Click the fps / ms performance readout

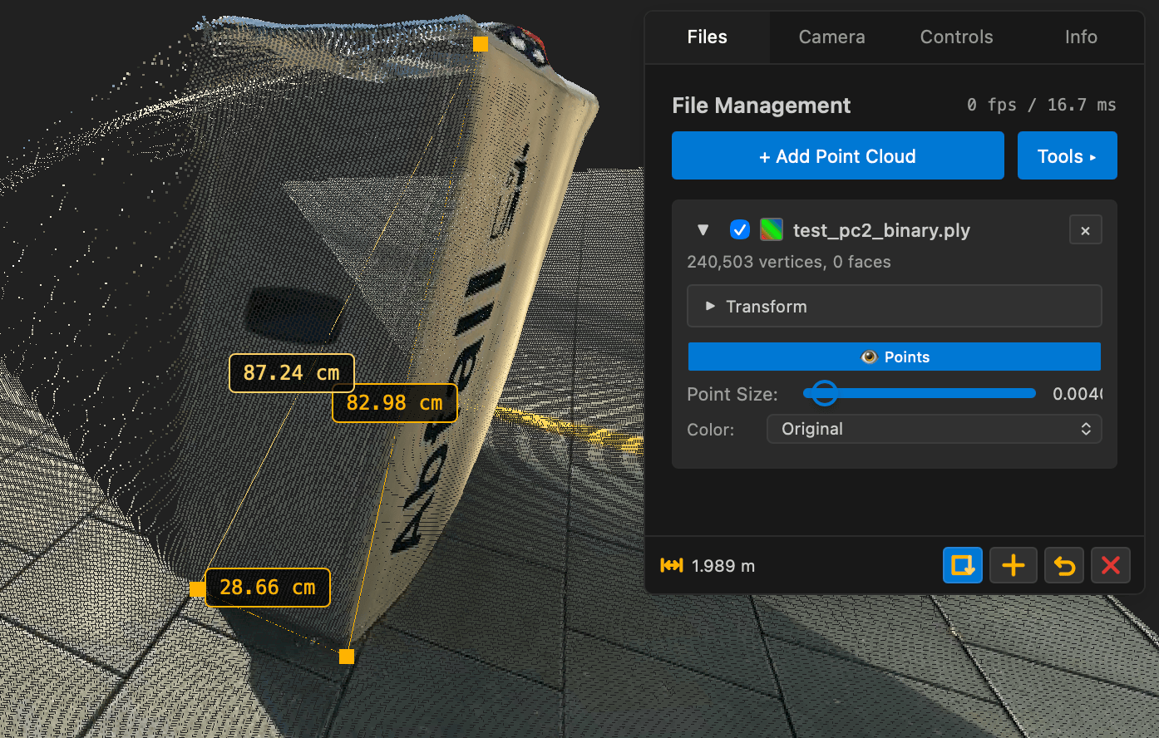click(x=1041, y=105)
